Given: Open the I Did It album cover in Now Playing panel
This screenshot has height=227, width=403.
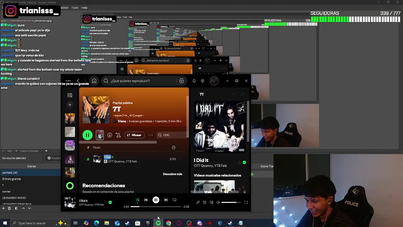Looking at the screenshot, I should (220, 127).
